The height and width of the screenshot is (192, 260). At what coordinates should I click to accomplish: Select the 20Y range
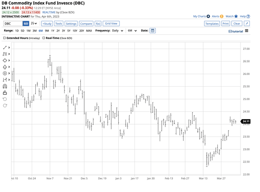point(82,31)
